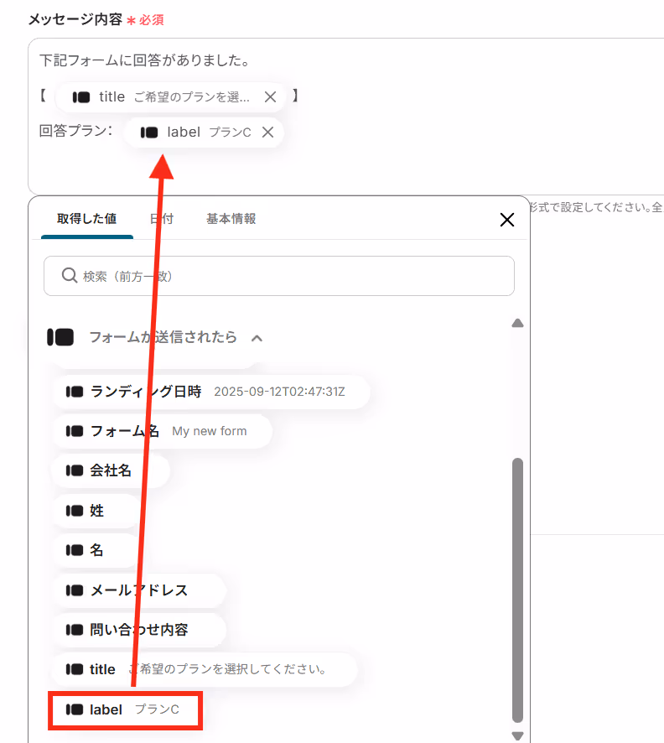This screenshot has height=743, width=664.
Task: Click the メッセージ内容 field label
Action: tap(75, 19)
